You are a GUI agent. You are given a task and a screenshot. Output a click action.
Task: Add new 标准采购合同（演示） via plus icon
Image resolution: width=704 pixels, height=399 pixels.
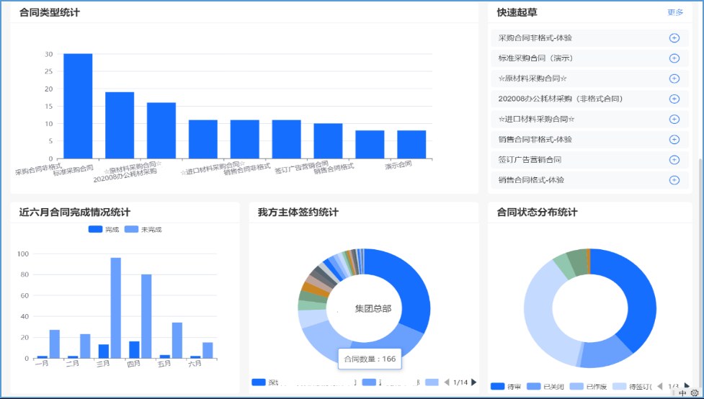click(674, 58)
